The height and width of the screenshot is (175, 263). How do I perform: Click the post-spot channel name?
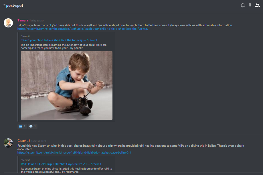click(x=15, y=5)
